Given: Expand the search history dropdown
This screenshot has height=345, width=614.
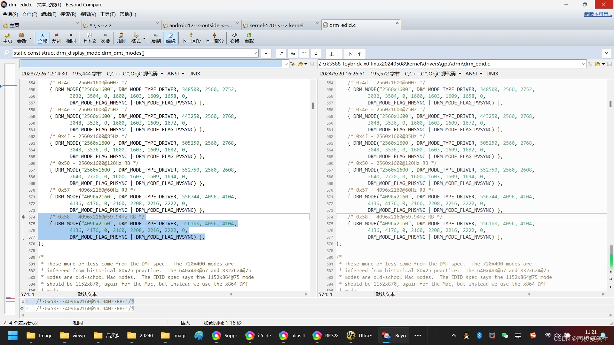Looking at the screenshot, I should (256, 53).
